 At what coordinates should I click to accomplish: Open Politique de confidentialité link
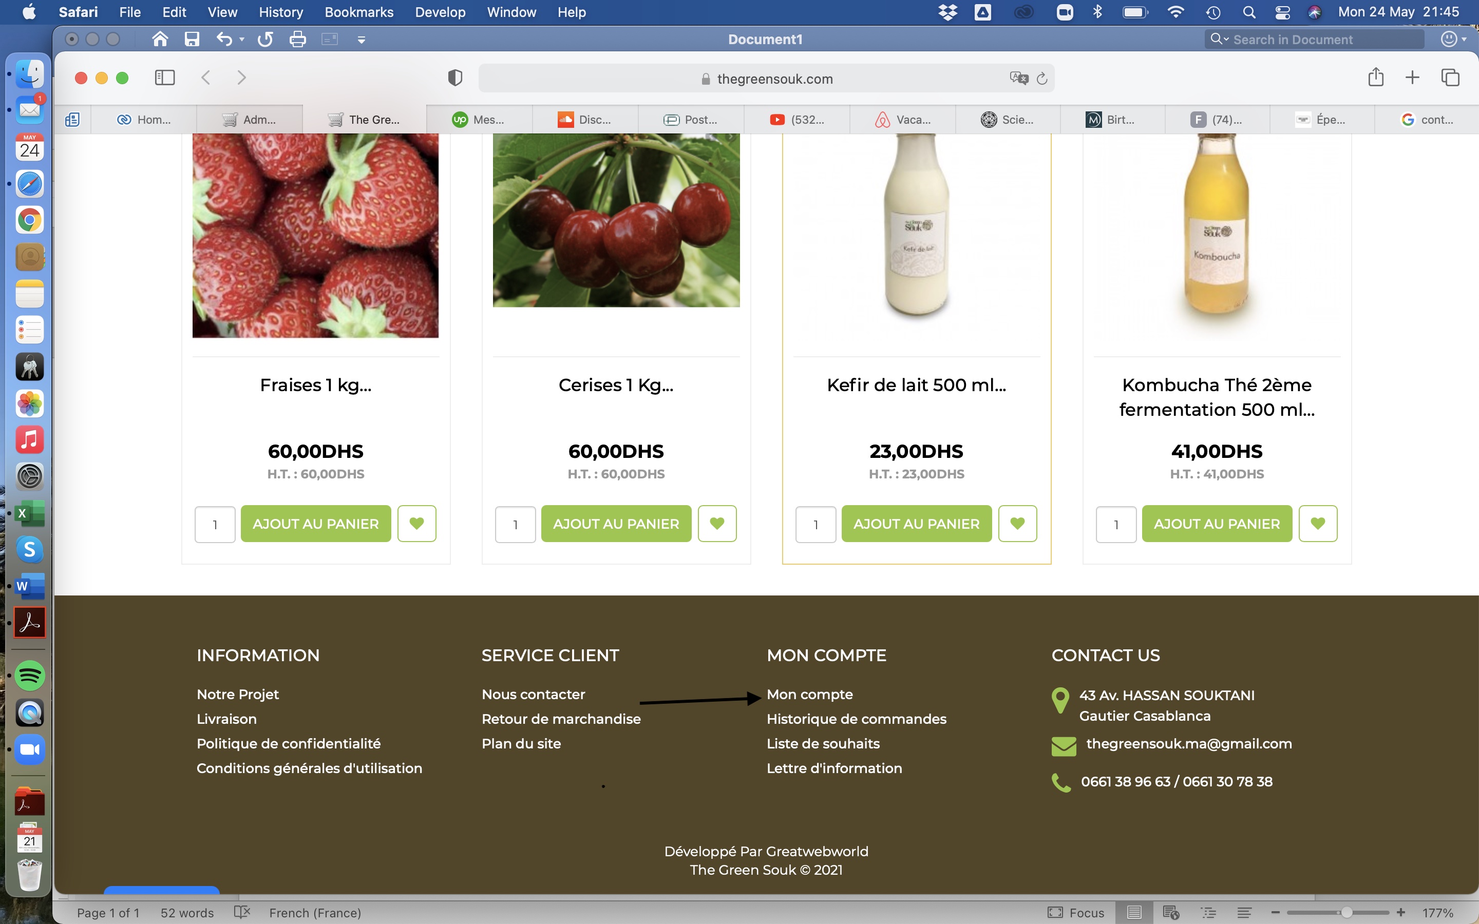pyautogui.click(x=289, y=744)
